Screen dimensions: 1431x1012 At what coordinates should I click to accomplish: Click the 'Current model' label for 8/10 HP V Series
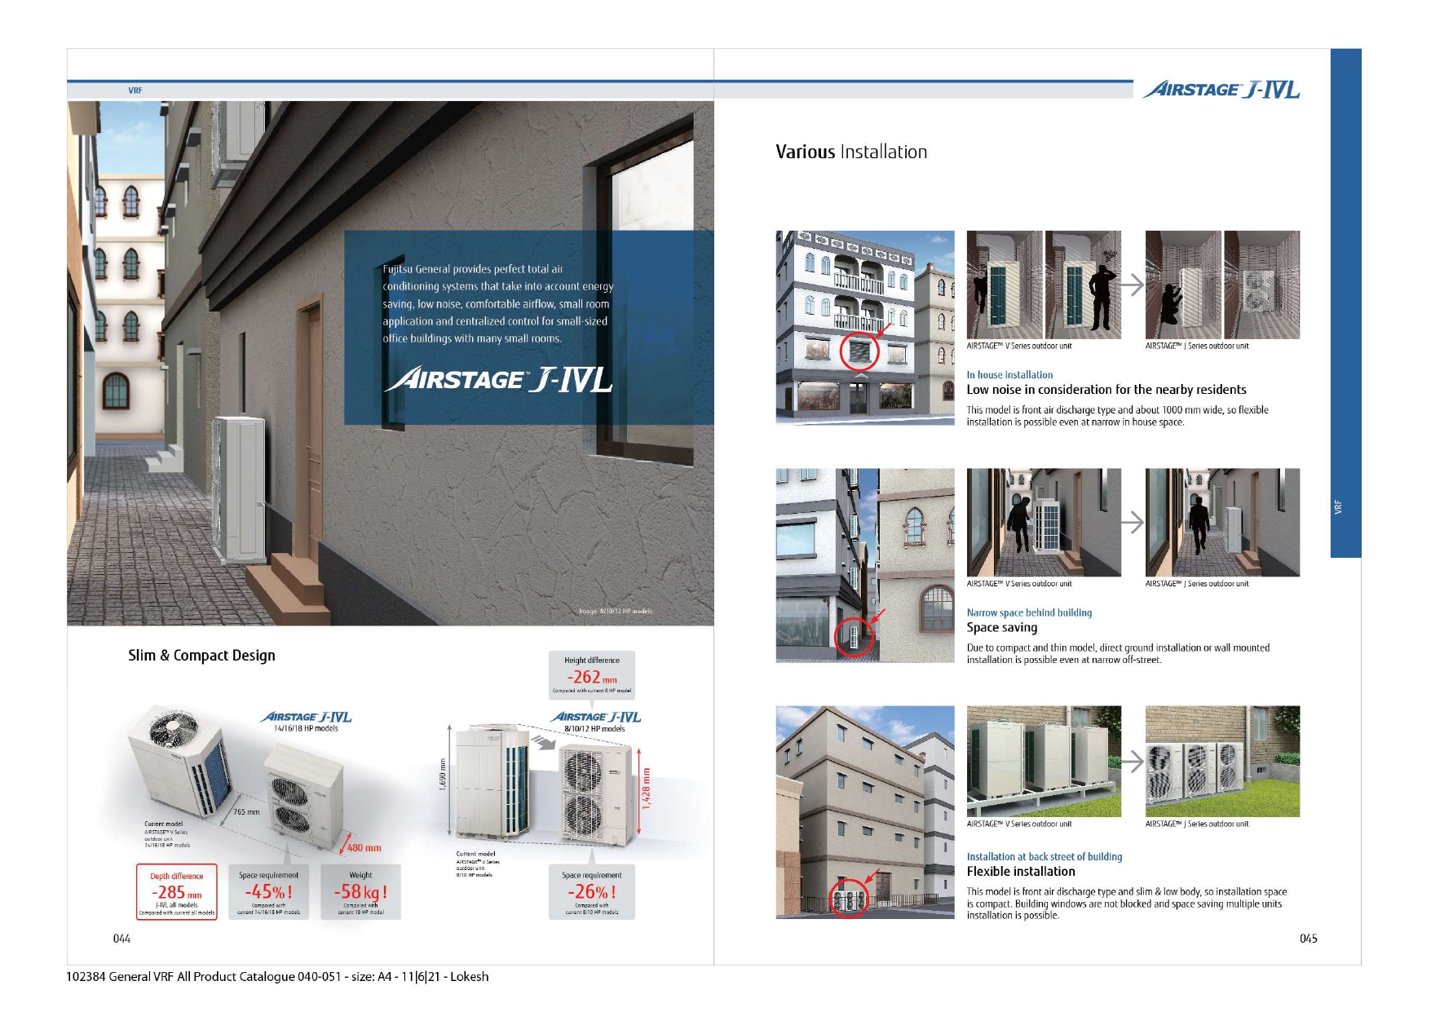478,864
